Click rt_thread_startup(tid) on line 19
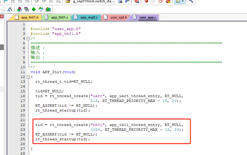Viewport: 247px width, 155px height. coord(61,110)
